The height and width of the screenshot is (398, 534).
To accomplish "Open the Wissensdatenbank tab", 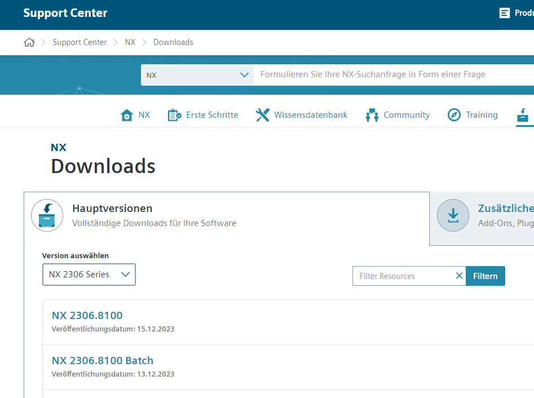I will [301, 115].
